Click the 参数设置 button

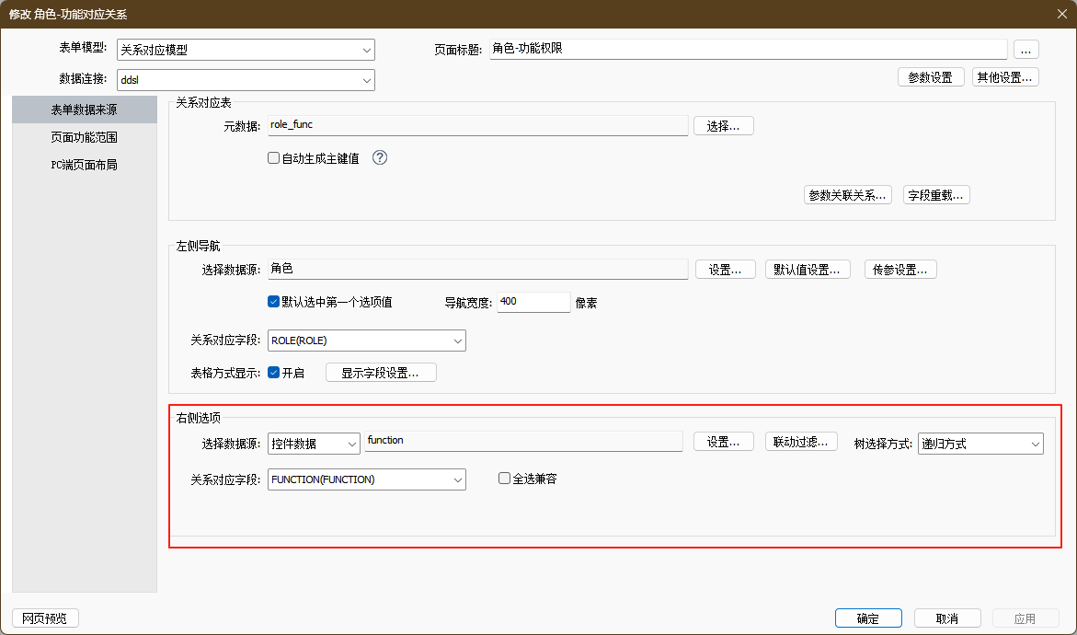tap(930, 77)
